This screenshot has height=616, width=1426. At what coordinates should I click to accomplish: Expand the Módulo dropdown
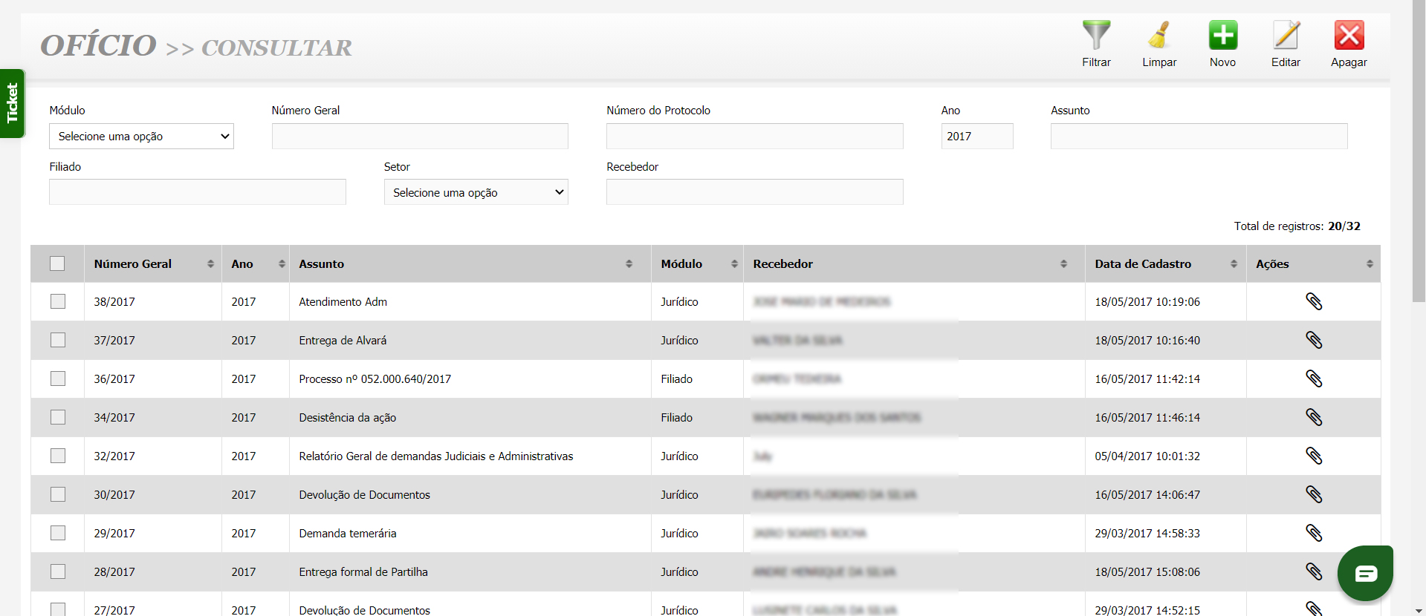(x=141, y=137)
